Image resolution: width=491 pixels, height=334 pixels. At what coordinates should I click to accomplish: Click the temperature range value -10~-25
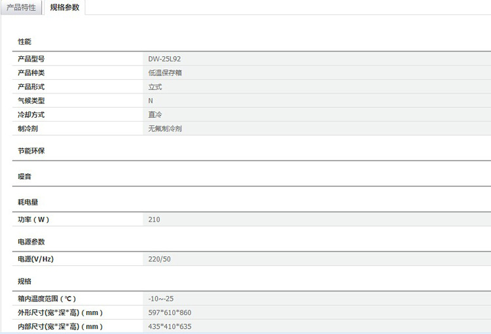pyautogui.click(x=160, y=299)
